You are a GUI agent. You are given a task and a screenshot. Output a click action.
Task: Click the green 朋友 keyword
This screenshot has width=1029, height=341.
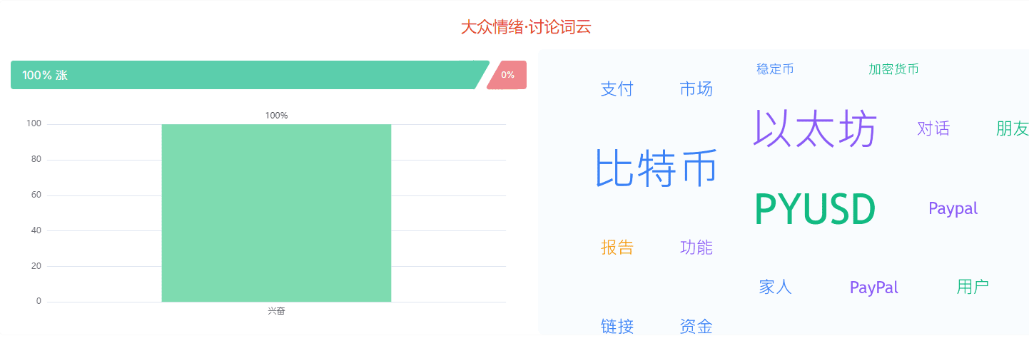1013,128
